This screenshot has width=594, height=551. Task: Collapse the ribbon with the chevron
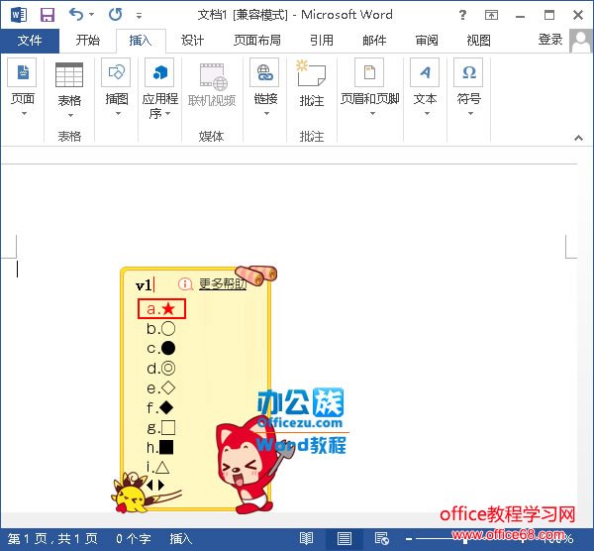[578, 138]
